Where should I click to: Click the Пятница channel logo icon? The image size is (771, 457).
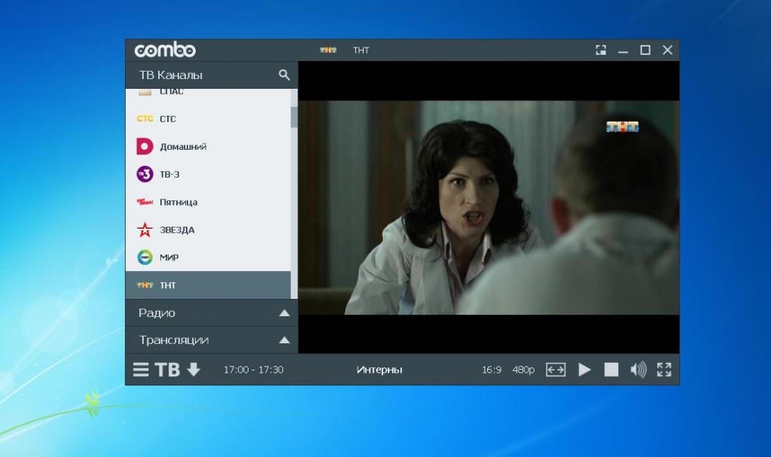(x=145, y=202)
